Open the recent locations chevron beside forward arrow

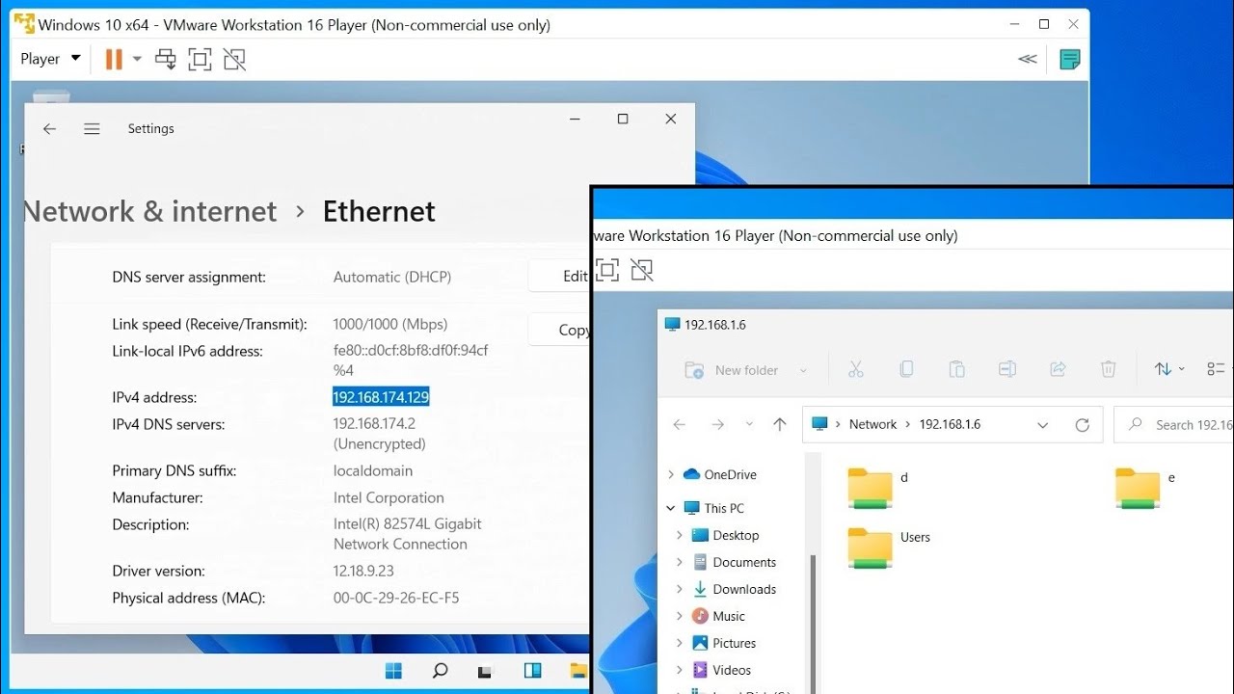(749, 424)
